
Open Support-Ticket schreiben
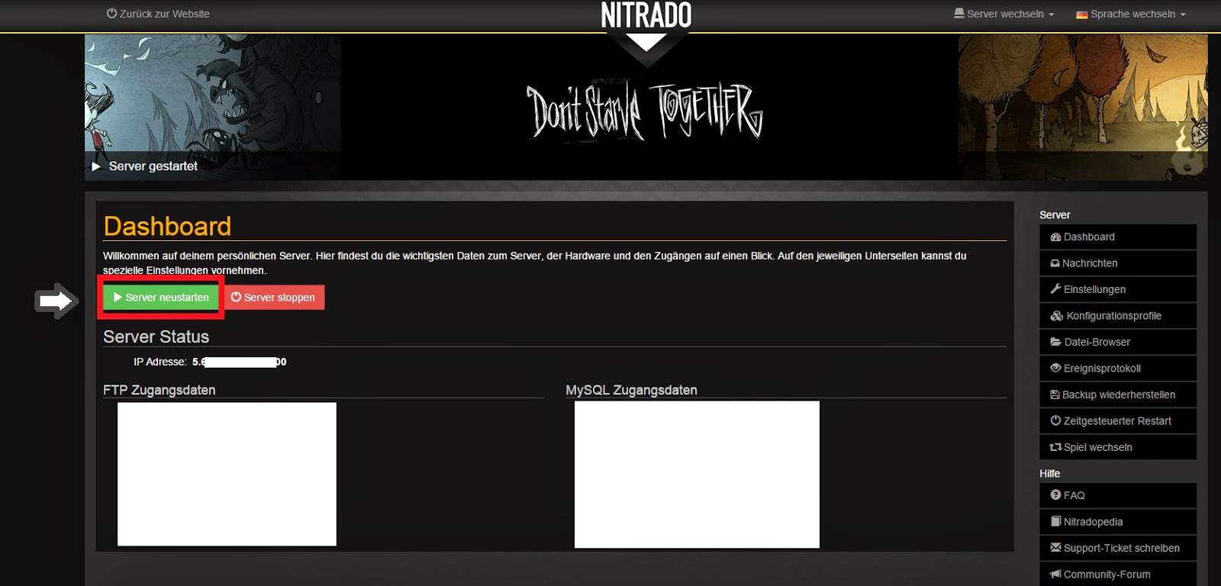(x=1118, y=548)
